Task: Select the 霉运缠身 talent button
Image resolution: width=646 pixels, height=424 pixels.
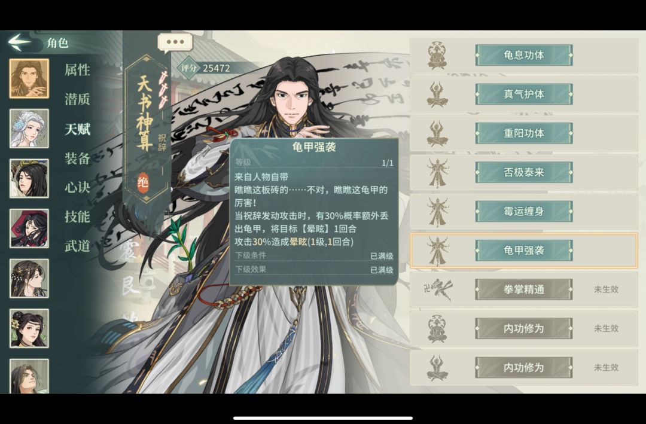Action: 523,211
